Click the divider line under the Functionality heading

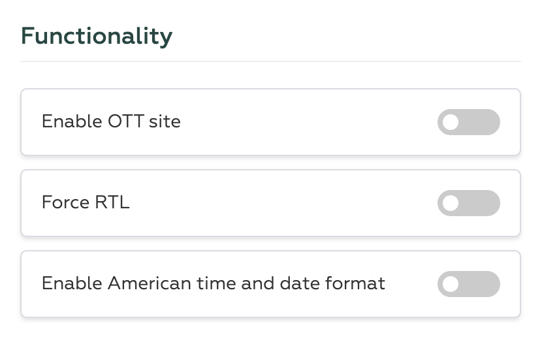tap(270, 61)
